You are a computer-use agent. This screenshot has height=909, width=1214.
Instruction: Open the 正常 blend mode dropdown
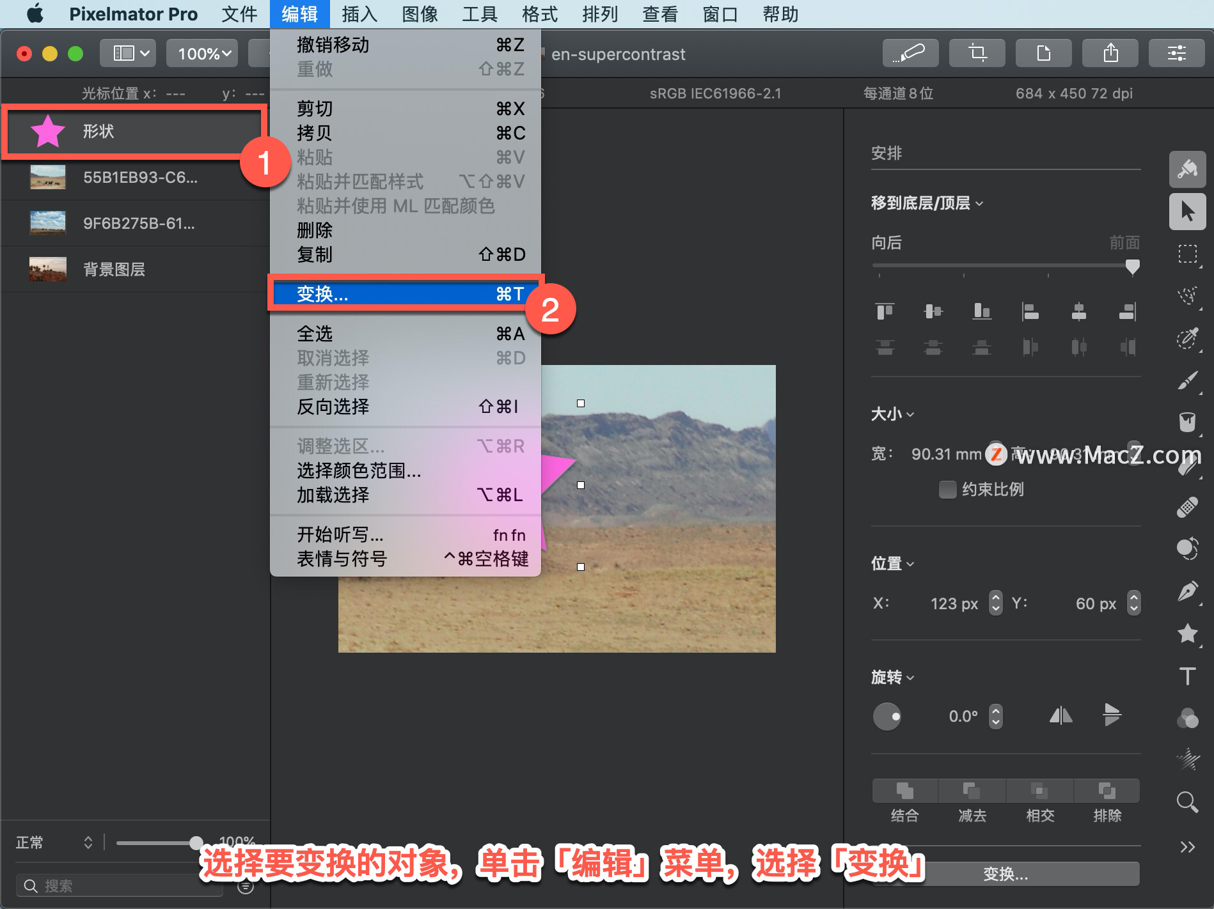click(55, 843)
